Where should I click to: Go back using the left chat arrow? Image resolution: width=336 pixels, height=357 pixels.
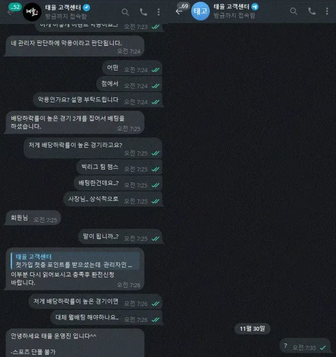pyautogui.click(x=10, y=12)
